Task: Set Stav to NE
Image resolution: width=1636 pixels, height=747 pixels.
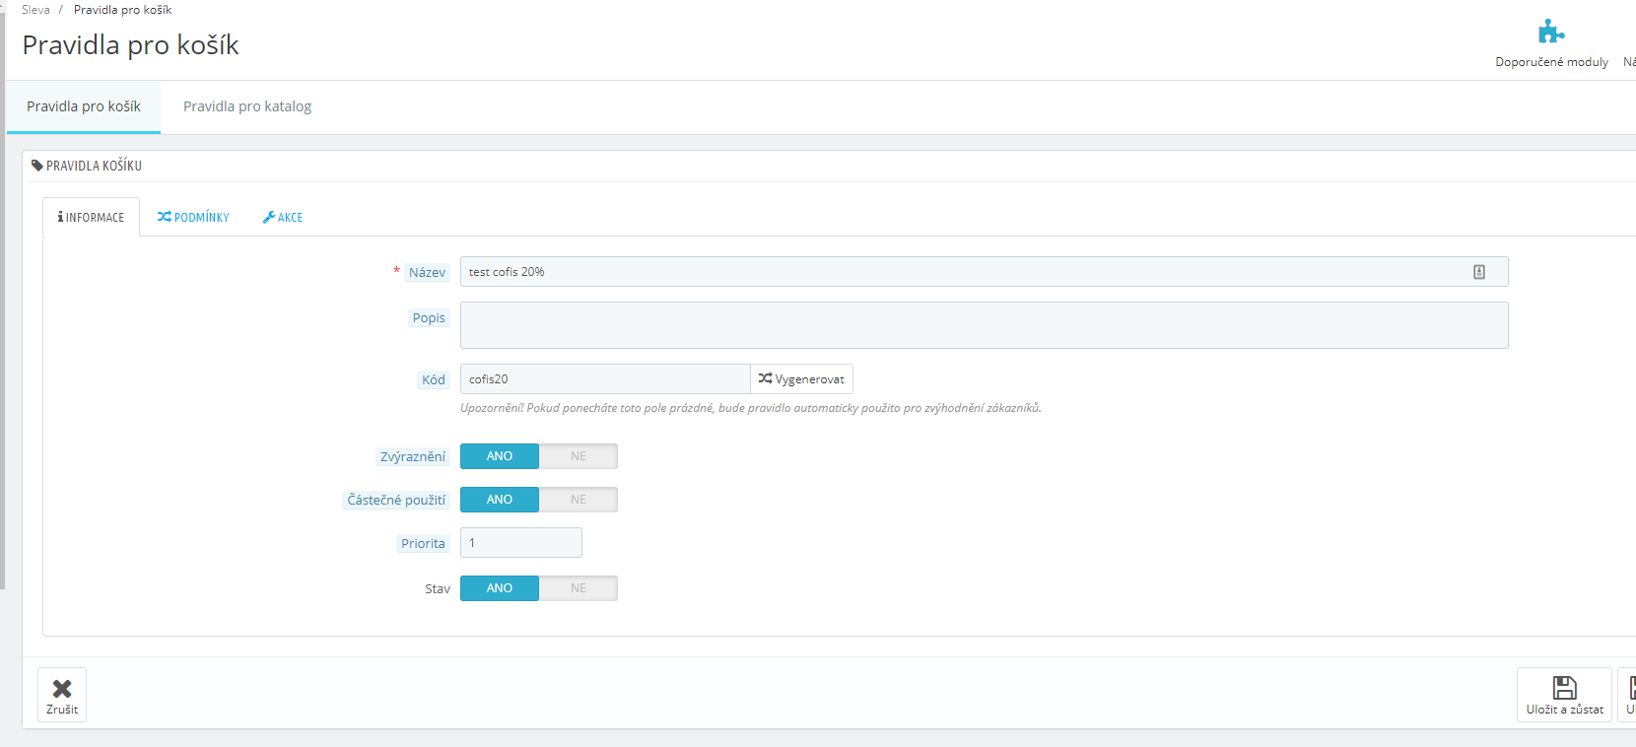Action: (x=579, y=588)
